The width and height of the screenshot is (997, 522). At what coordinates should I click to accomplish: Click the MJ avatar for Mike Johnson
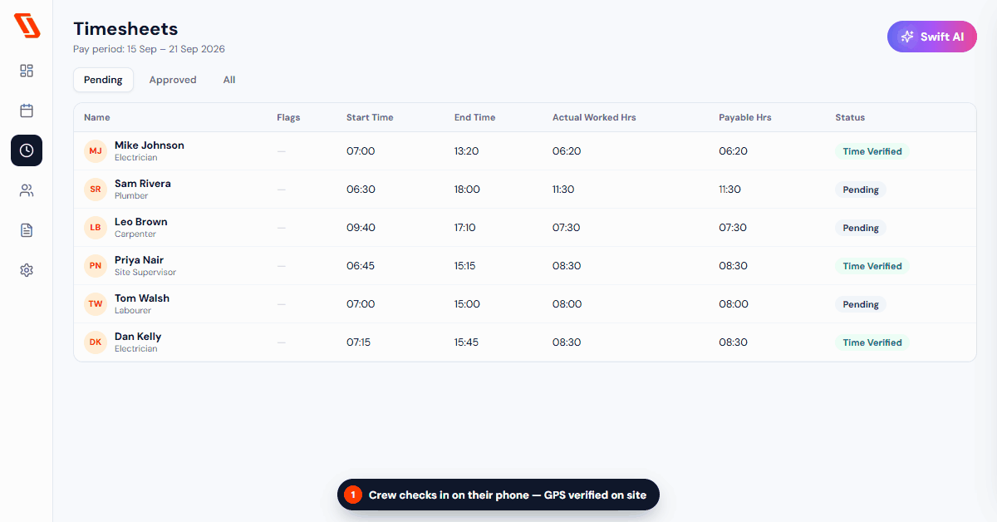96,151
